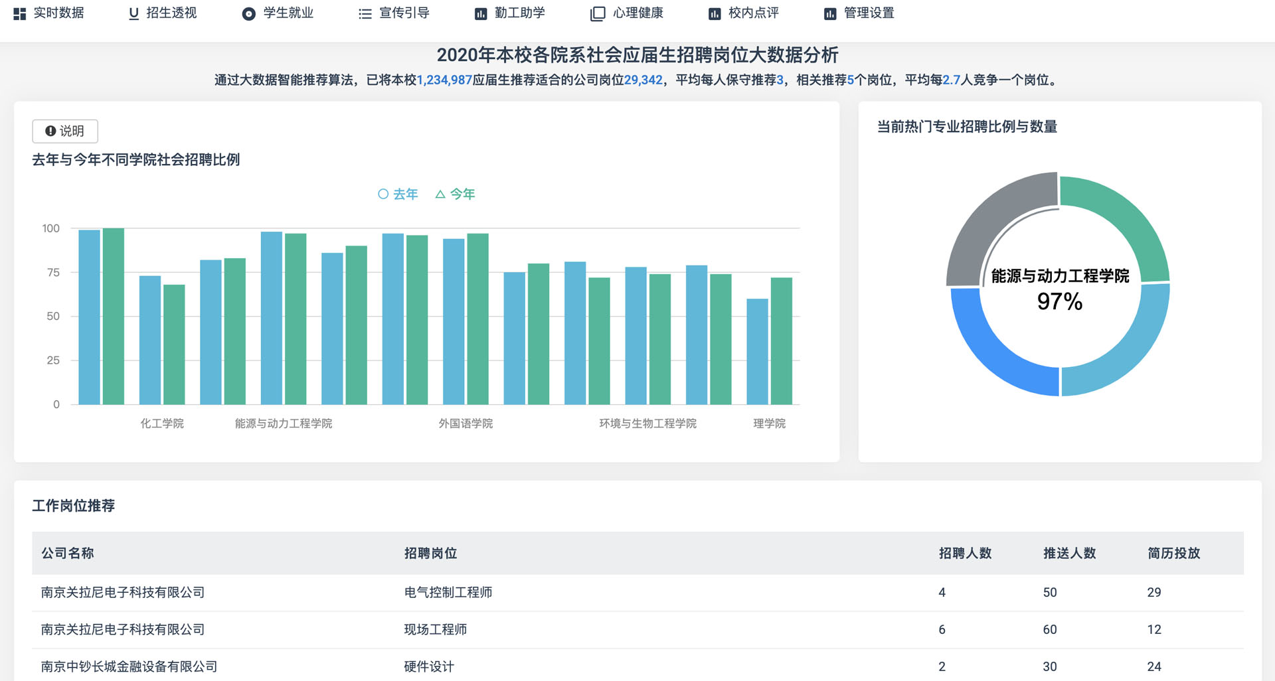Click the 硬件设计 job row
This screenshot has width=1275, height=681.
pyautogui.click(x=429, y=666)
